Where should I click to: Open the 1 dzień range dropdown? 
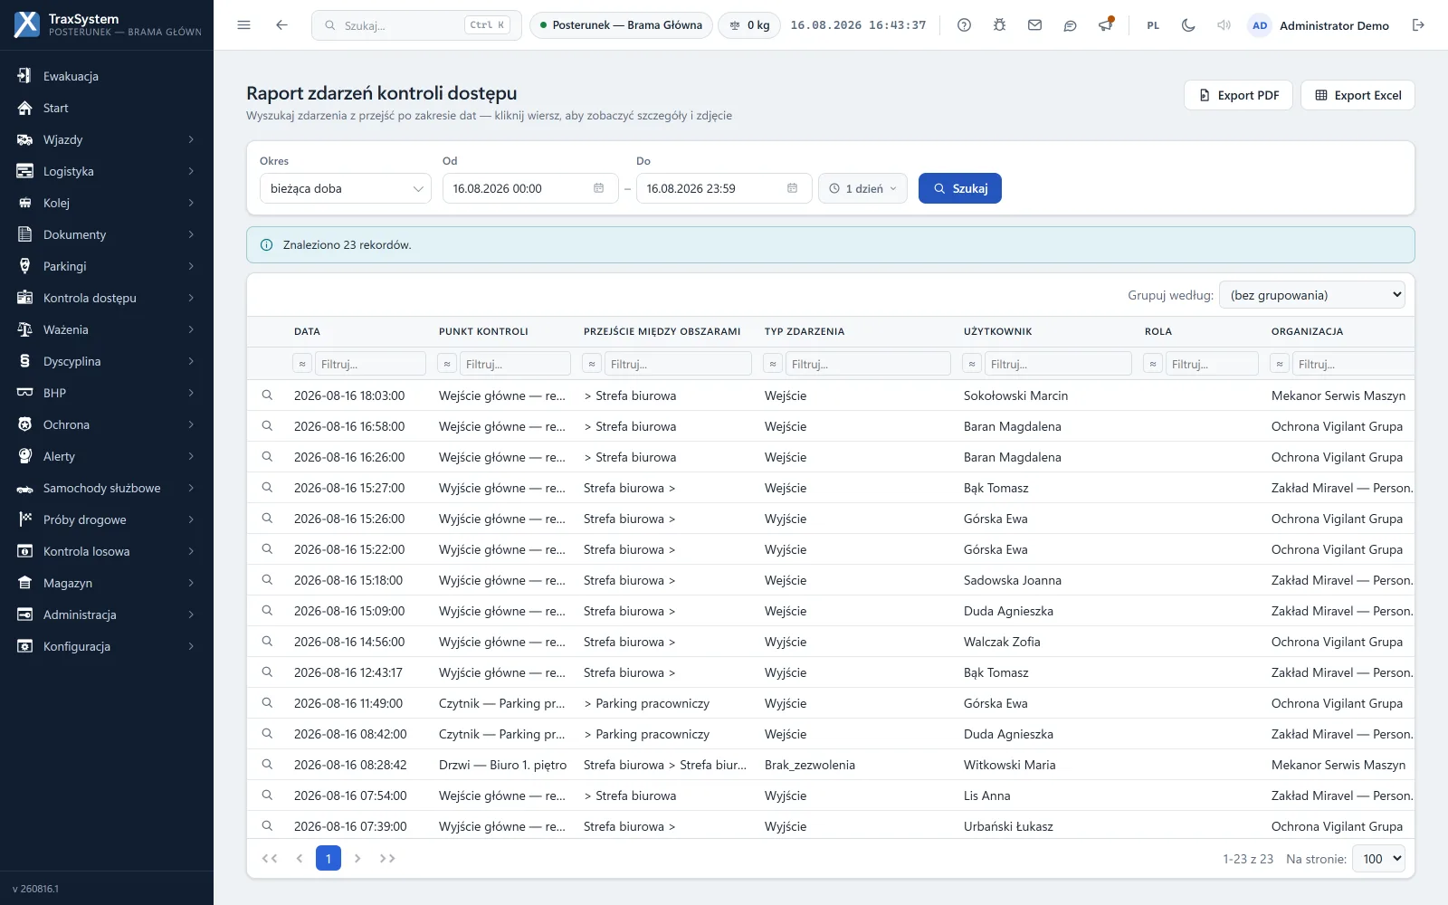click(863, 188)
